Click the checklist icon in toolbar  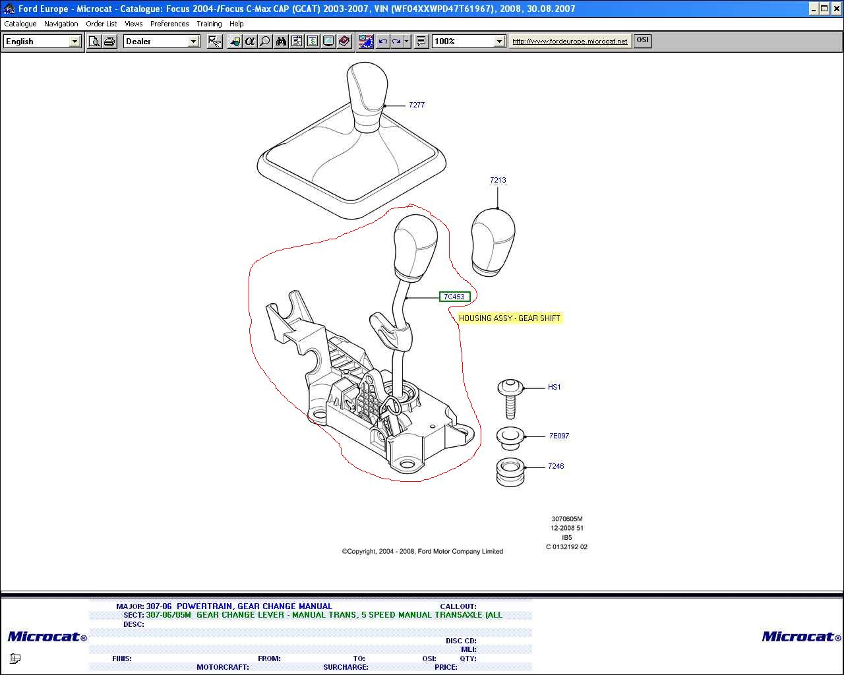click(x=214, y=42)
